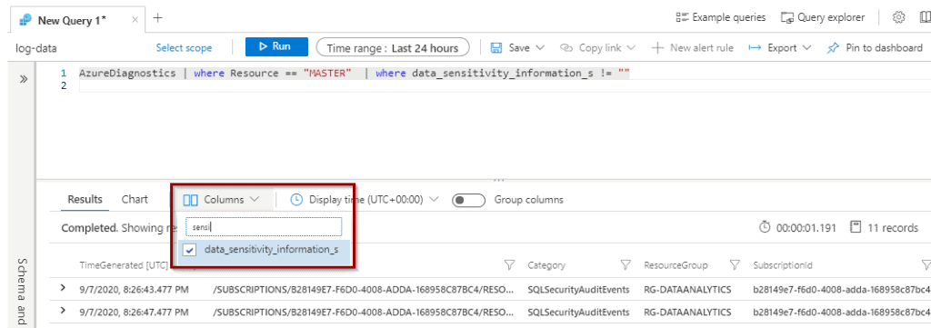Image resolution: width=931 pixels, height=328 pixels.
Task: Click ResourceGroup column header
Action: [676, 265]
